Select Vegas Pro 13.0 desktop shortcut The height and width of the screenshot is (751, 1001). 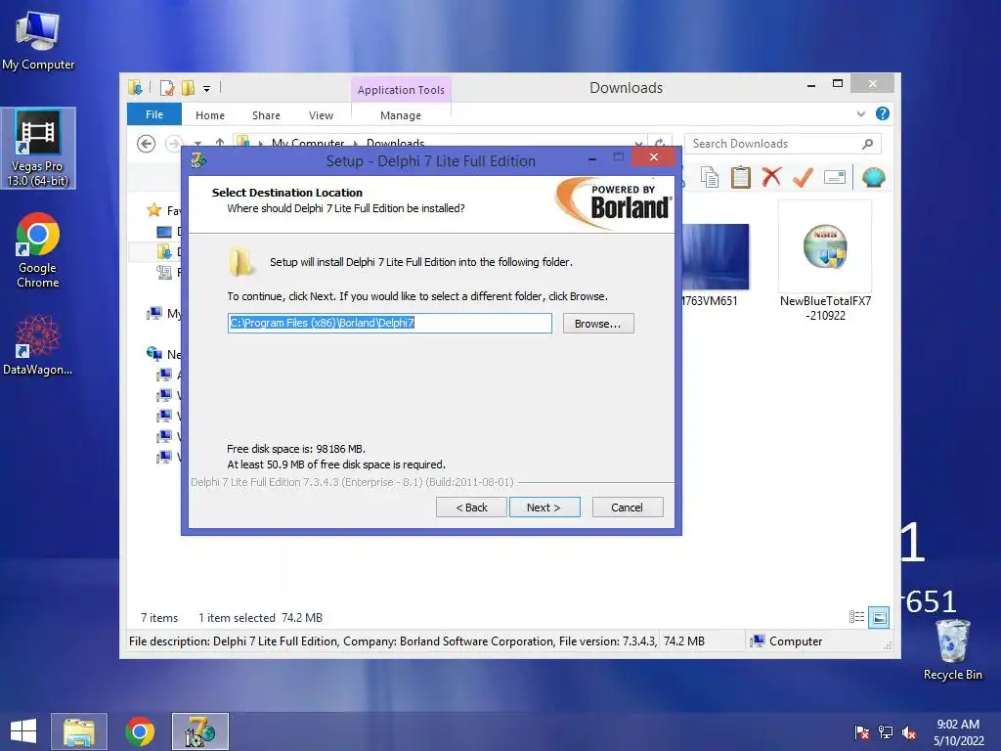point(38,149)
